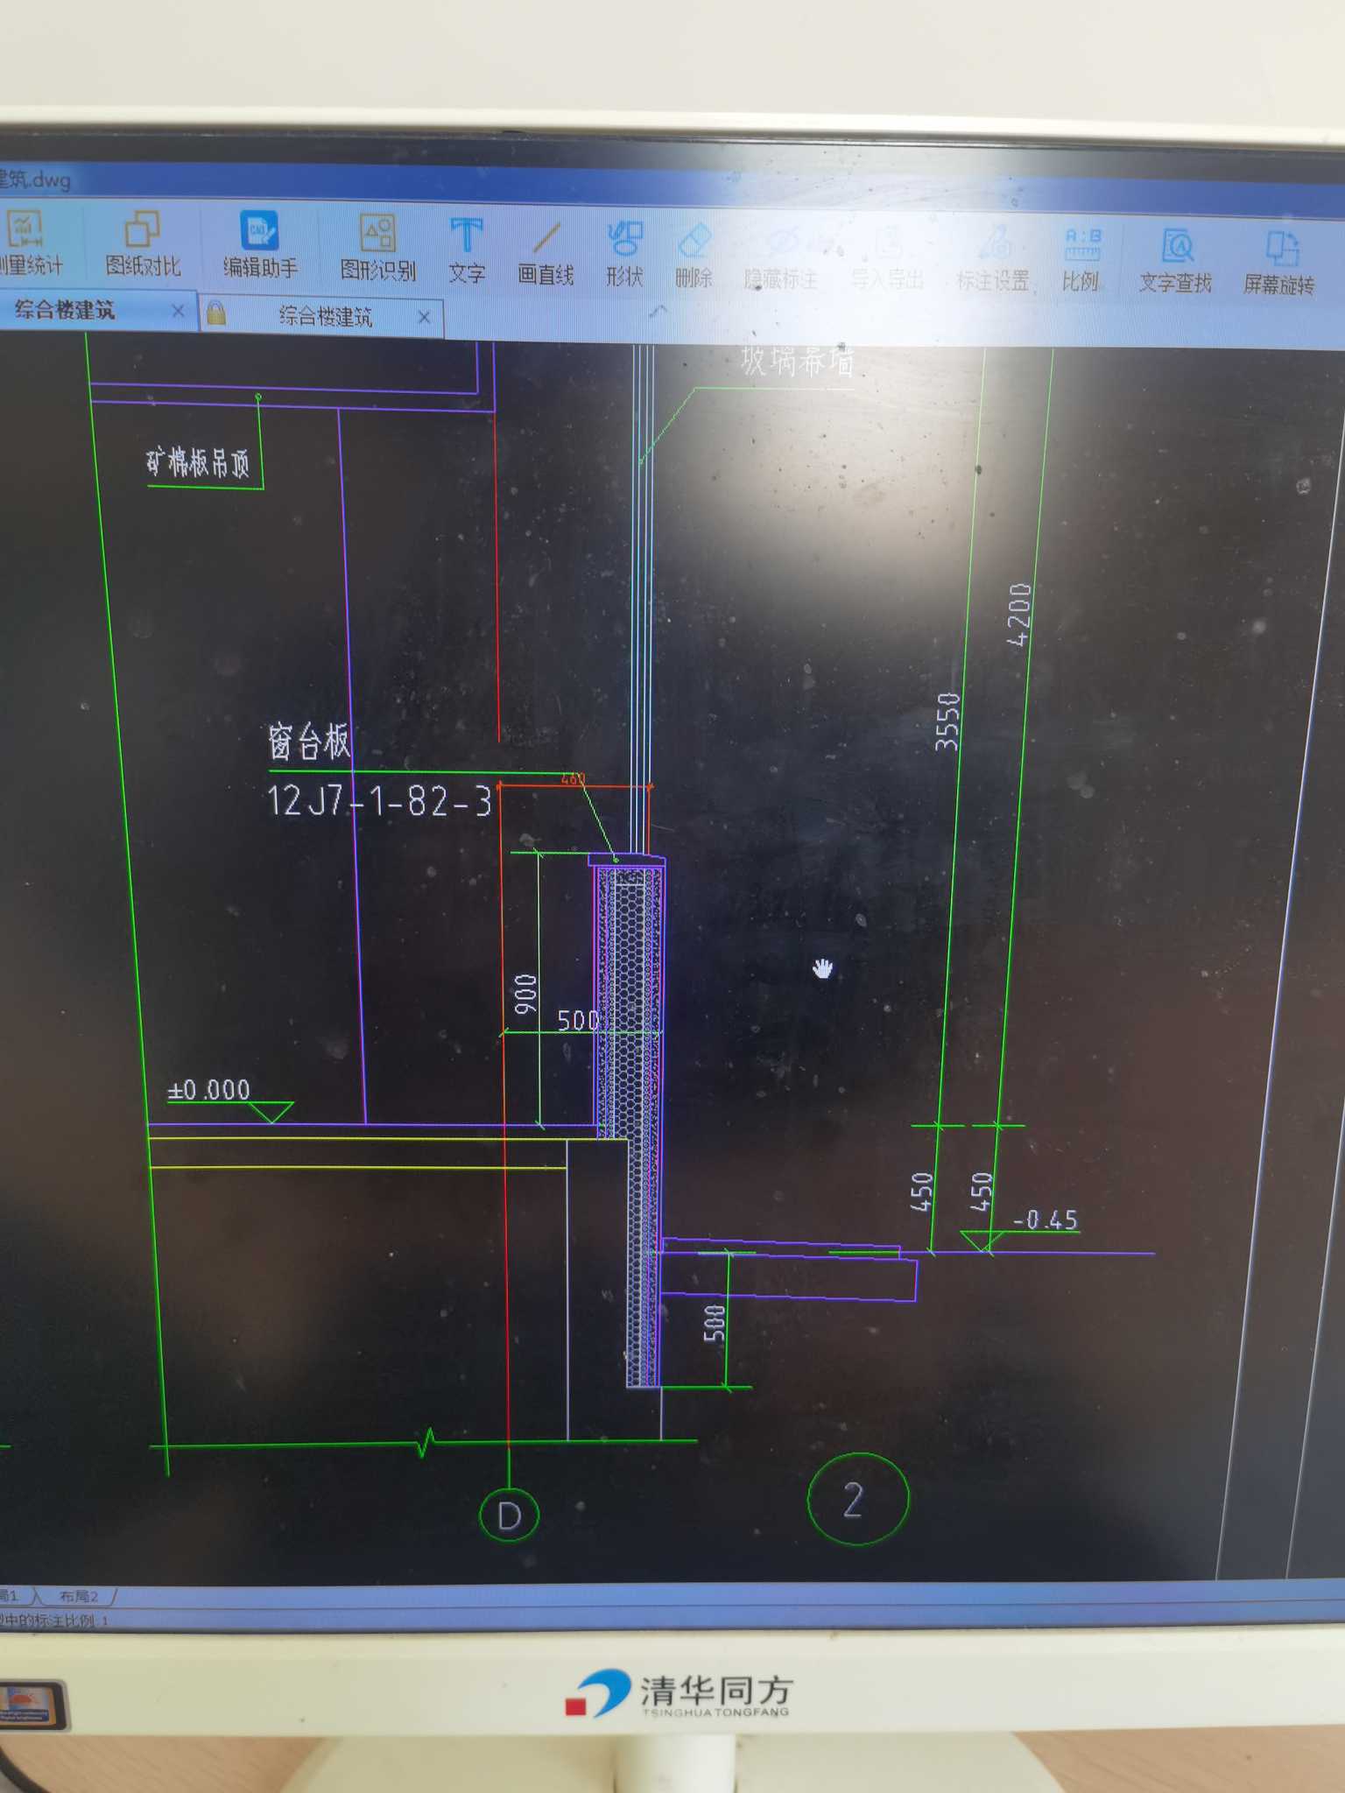Open 标注设置 annotation settings

tap(992, 261)
